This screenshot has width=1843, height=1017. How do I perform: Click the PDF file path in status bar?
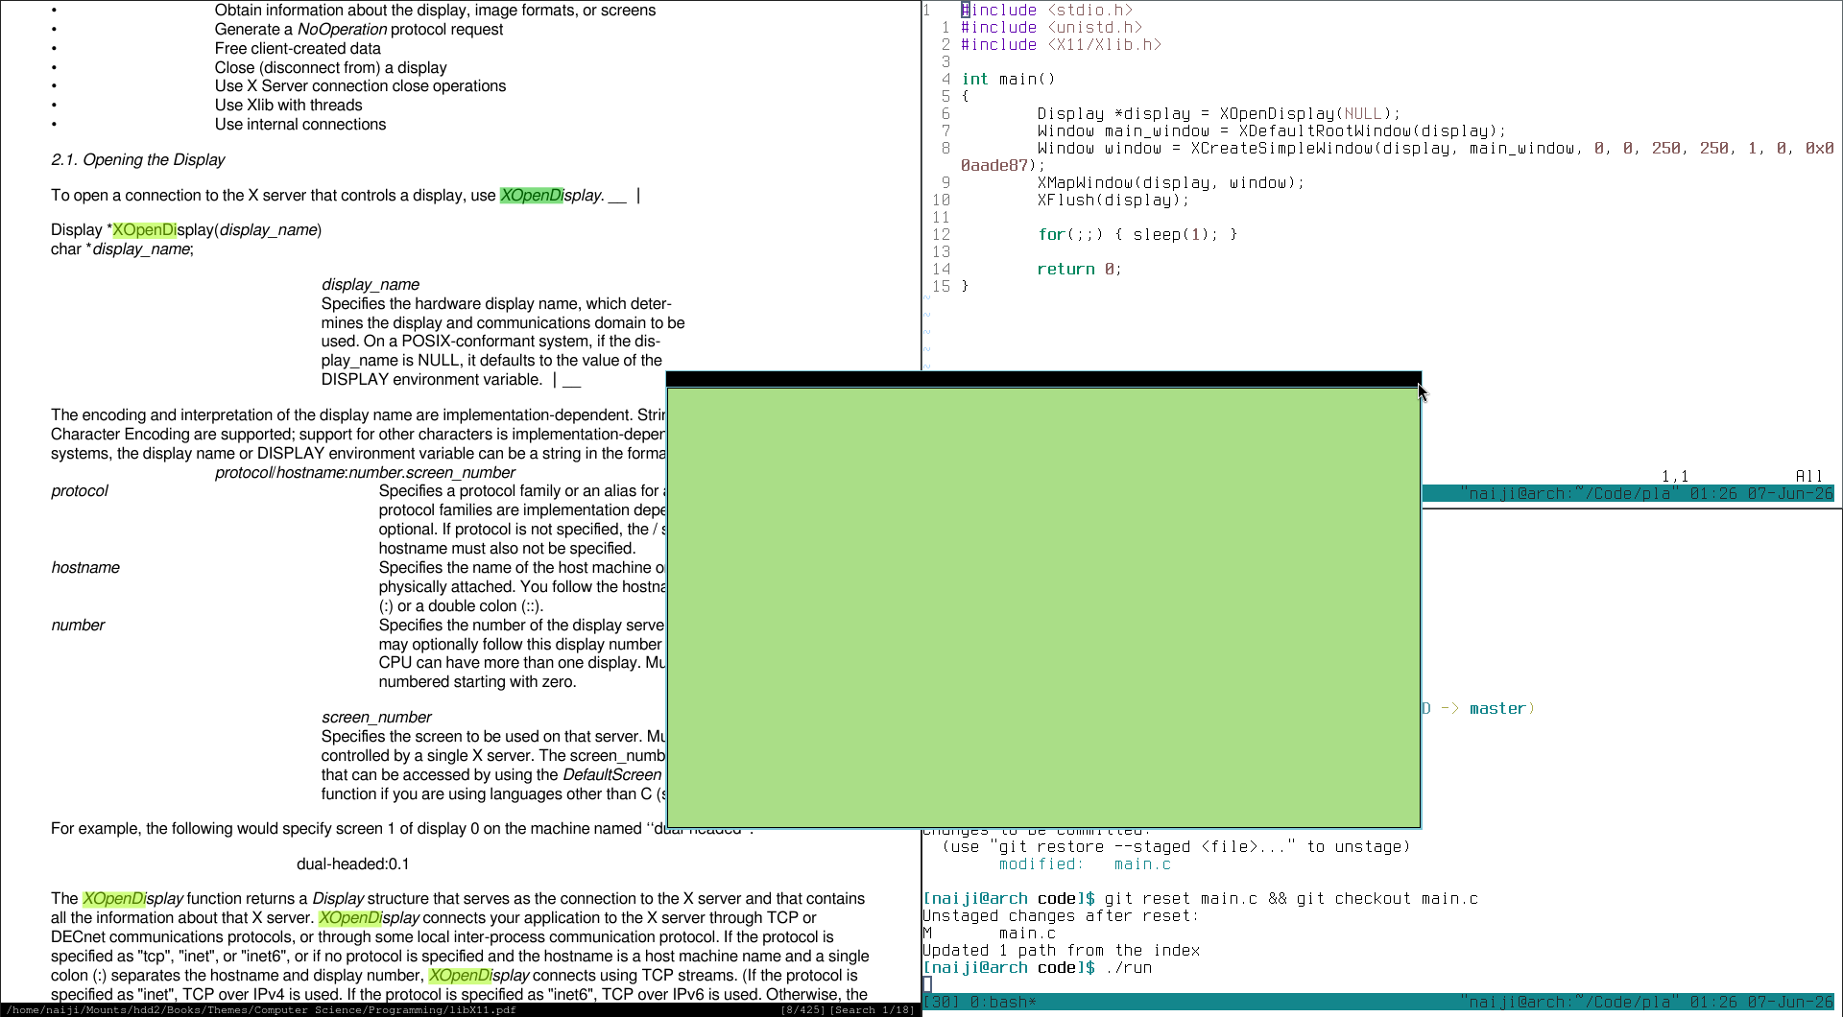pos(262,1009)
